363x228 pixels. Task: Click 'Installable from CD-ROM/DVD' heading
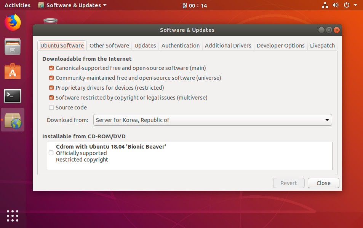tap(84, 136)
